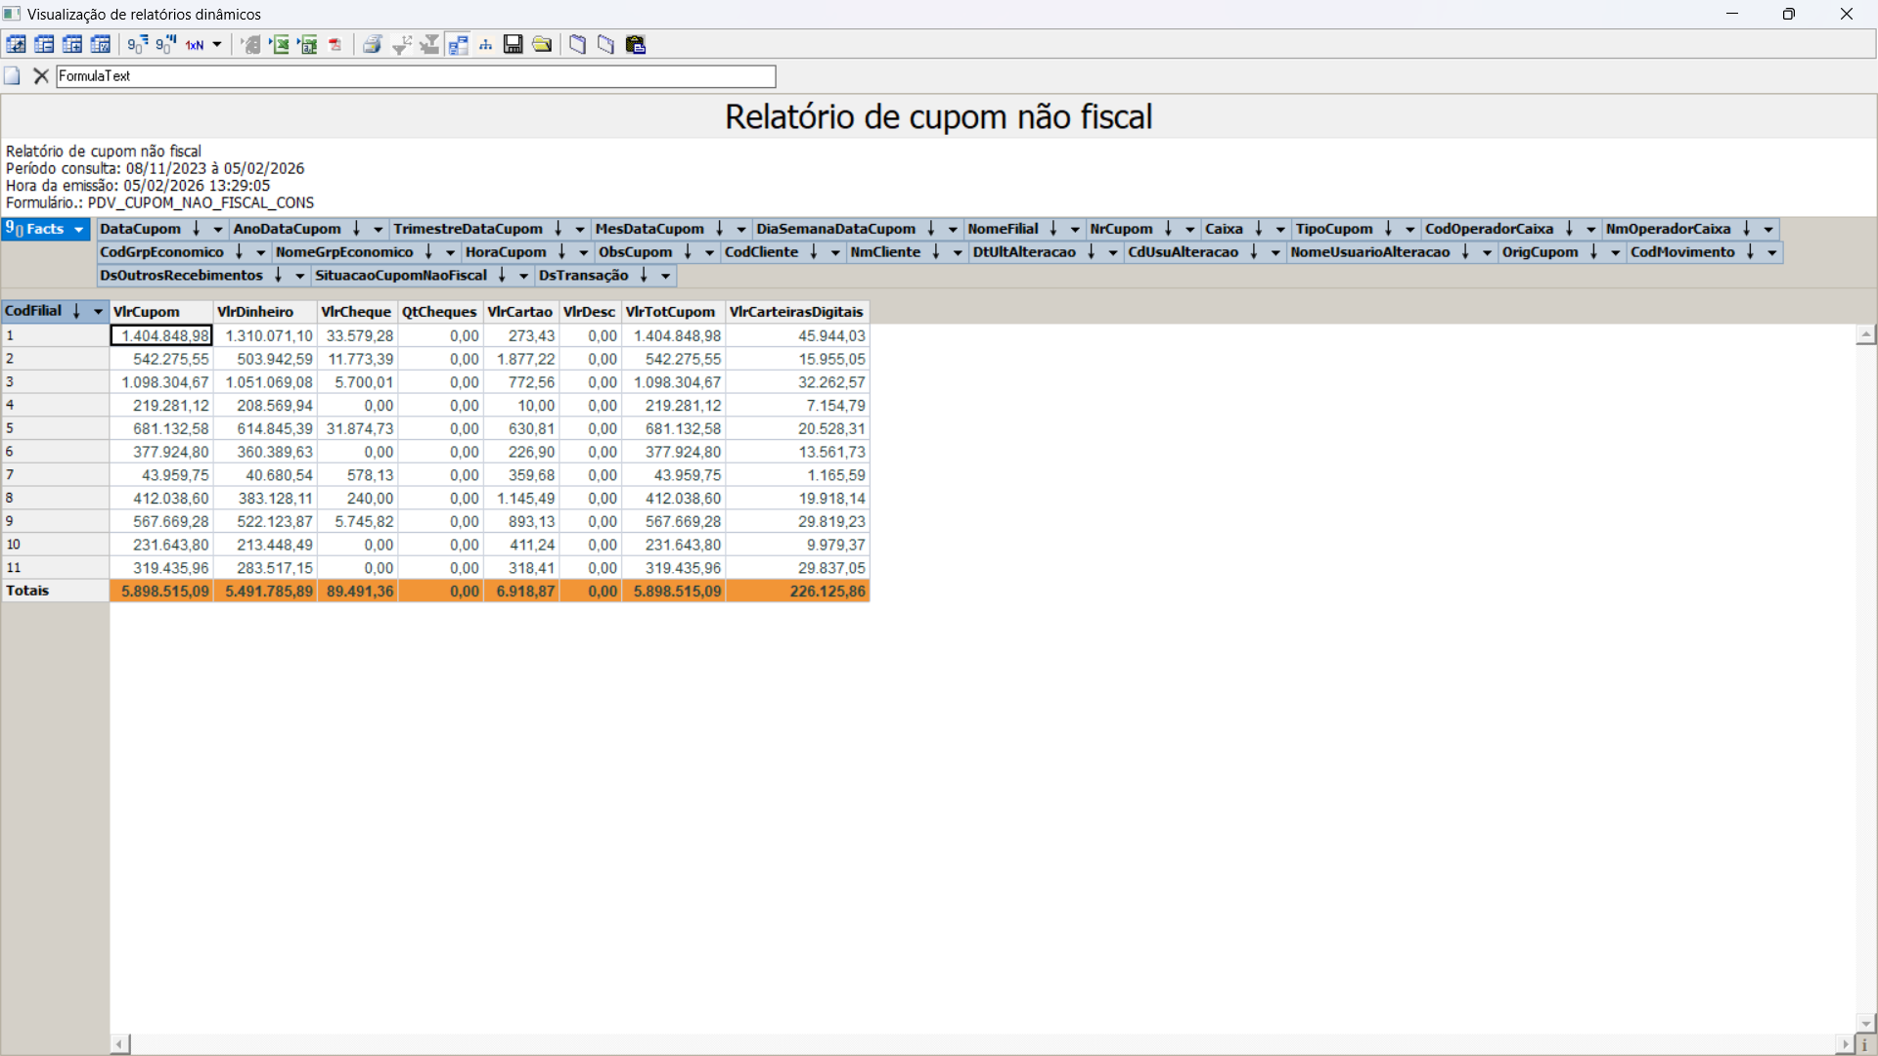
Task: Open the Facts dropdown
Action: [78, 229]
